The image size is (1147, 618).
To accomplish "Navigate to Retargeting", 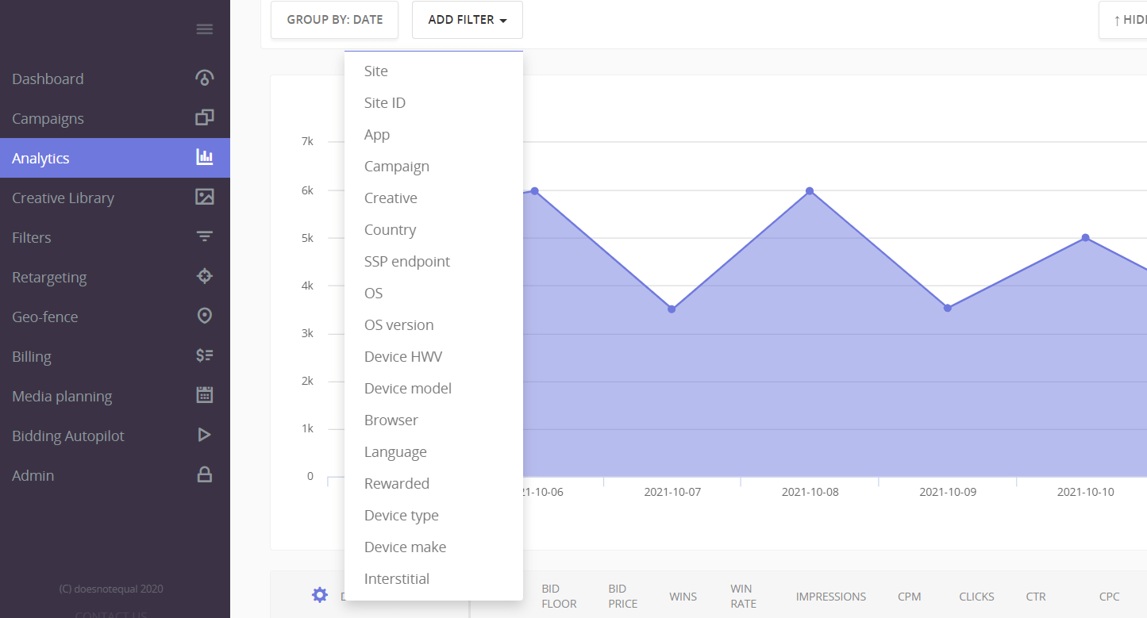I will pos(115,277).
